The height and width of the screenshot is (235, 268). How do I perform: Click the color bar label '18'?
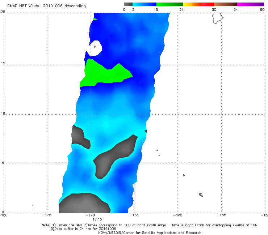pos(156,9)
